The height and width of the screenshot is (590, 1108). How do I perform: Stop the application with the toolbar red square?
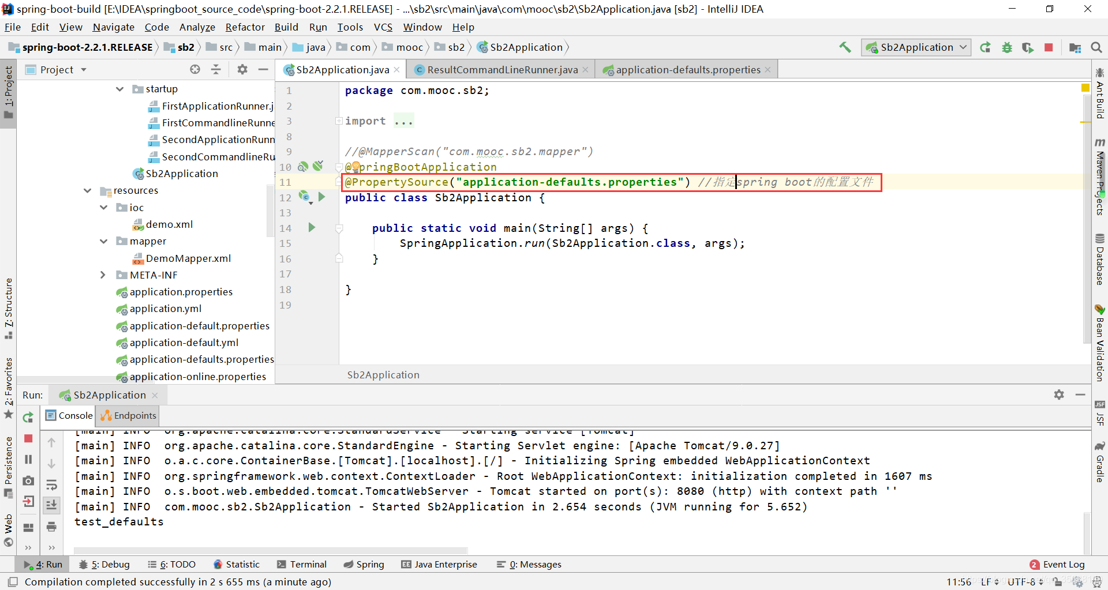coord(1049,47)
